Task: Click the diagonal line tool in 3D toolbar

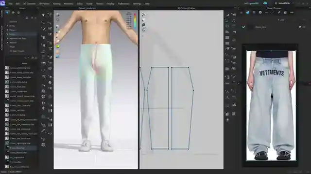Action: (x=43, y=130)
